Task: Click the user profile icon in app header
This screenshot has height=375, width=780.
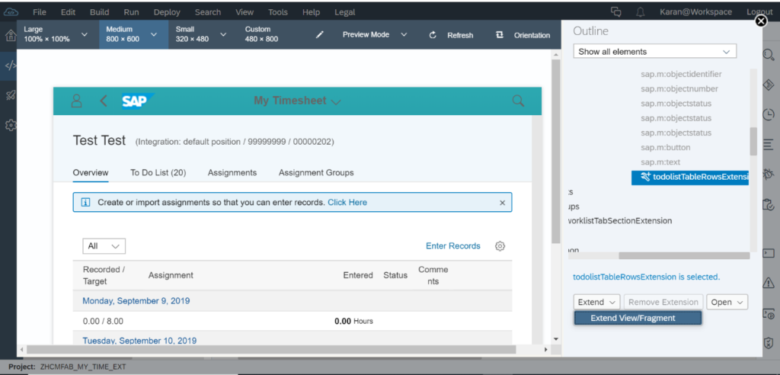Action: [77, 101]
